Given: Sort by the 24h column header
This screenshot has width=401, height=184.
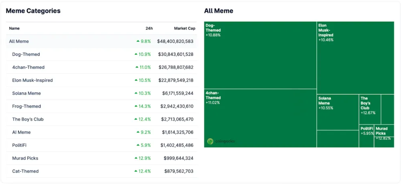Looking at the screenshot, I should (149, 29).
